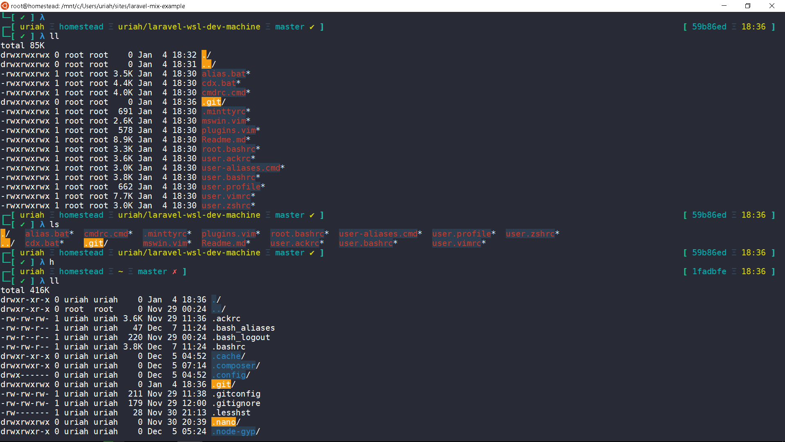Click the .composer directory entry
Screen dimensions: 785x442
coord(233,365)
